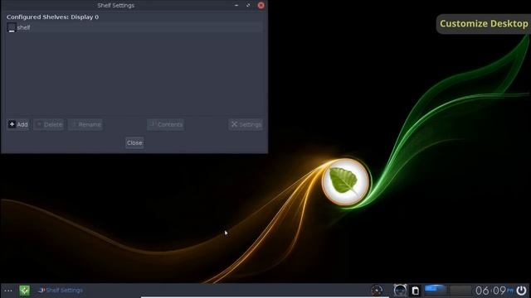Click the Configured Shelves: Display 0 heading
The width and height of the screenshot is (531, 298).
52,17
